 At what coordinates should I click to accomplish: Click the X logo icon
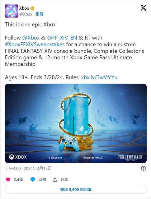(x=144, y=8)
